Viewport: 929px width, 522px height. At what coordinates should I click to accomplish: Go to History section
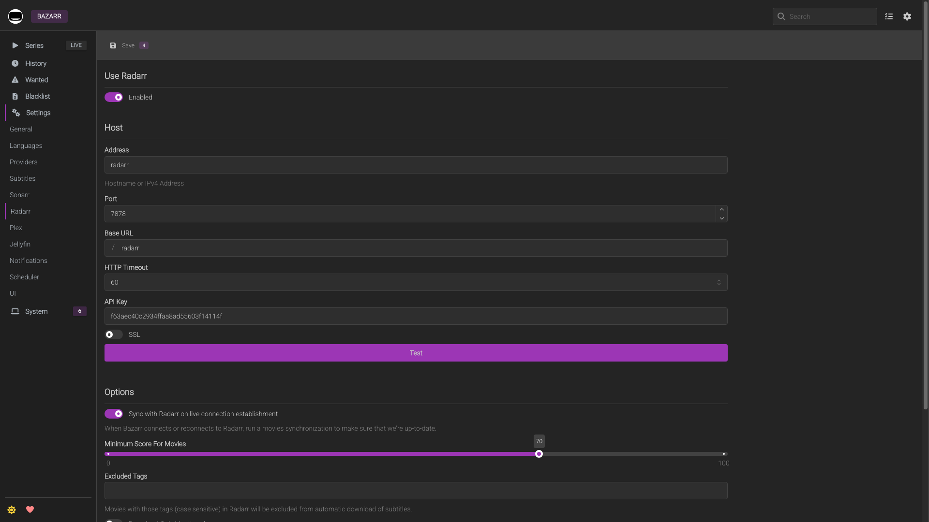click(36, 63)
